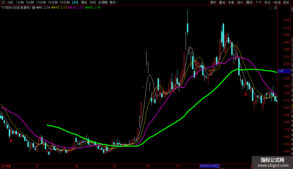
Task: Click the 标记 mark button
Action: [x=267, y=2]
